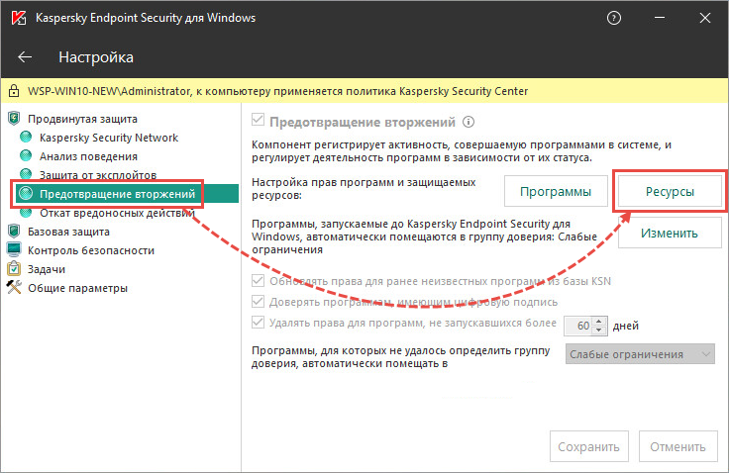Screen dimensions: 729x473
Task: Click the Сохранить button
Action: [589, 446]
